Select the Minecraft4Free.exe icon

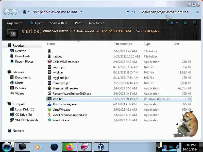[x=49, y=88]
